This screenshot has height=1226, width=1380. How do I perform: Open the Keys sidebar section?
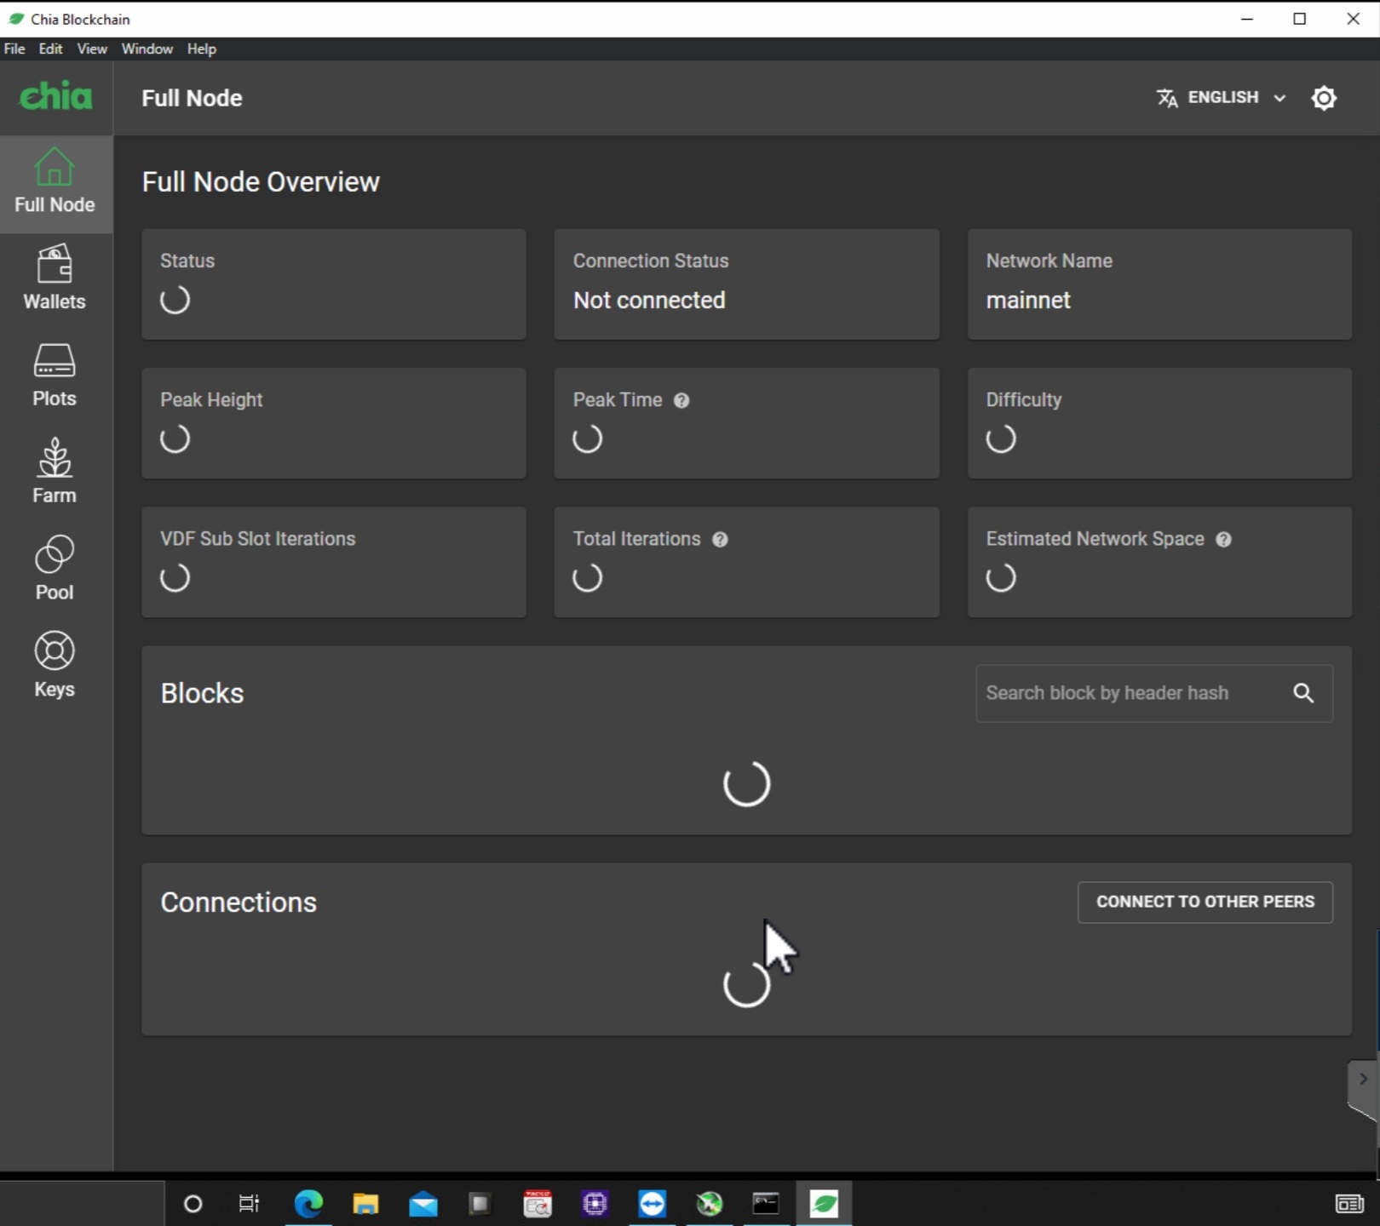coord(55,666)
